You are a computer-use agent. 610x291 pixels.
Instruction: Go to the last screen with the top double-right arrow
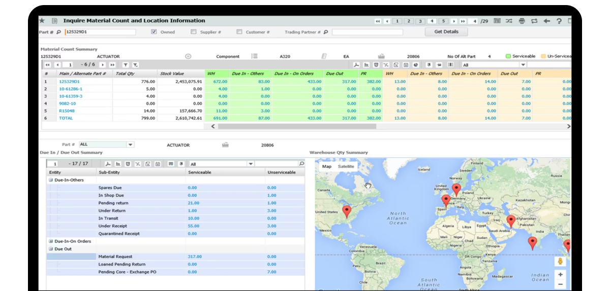point(463,21)
